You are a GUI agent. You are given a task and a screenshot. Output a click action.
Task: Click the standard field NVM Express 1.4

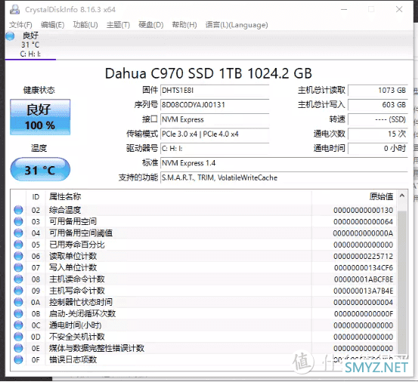tap(284, 163)
